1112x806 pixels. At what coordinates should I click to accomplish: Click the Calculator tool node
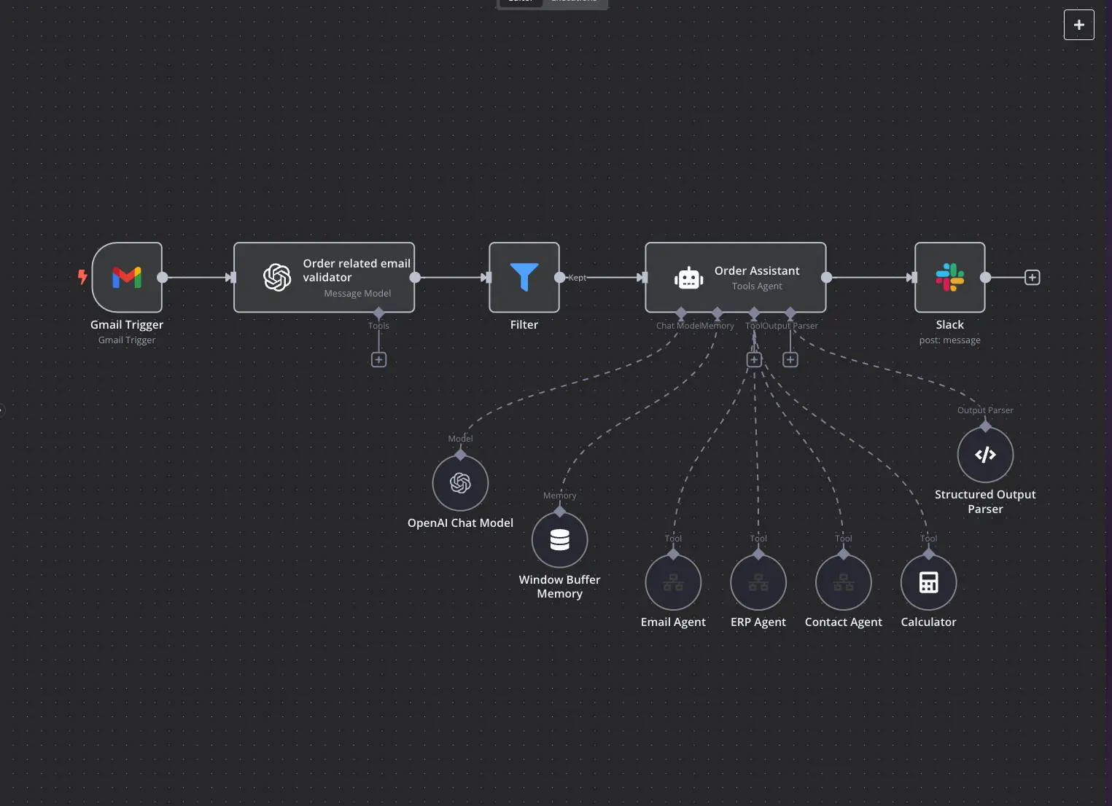coord(928,582)
